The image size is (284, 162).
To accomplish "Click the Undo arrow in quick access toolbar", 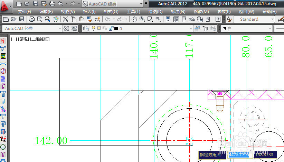I will pos(60,3).
